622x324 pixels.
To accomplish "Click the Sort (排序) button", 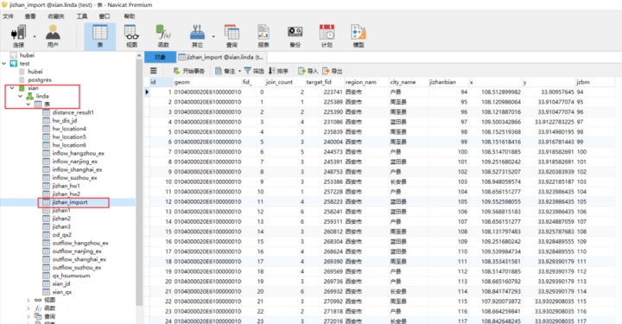I will (278, 71).
